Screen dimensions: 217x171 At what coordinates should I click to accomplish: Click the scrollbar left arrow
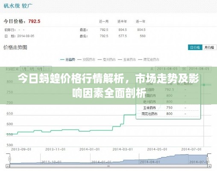pyautogui.click(x=8, y=166)
